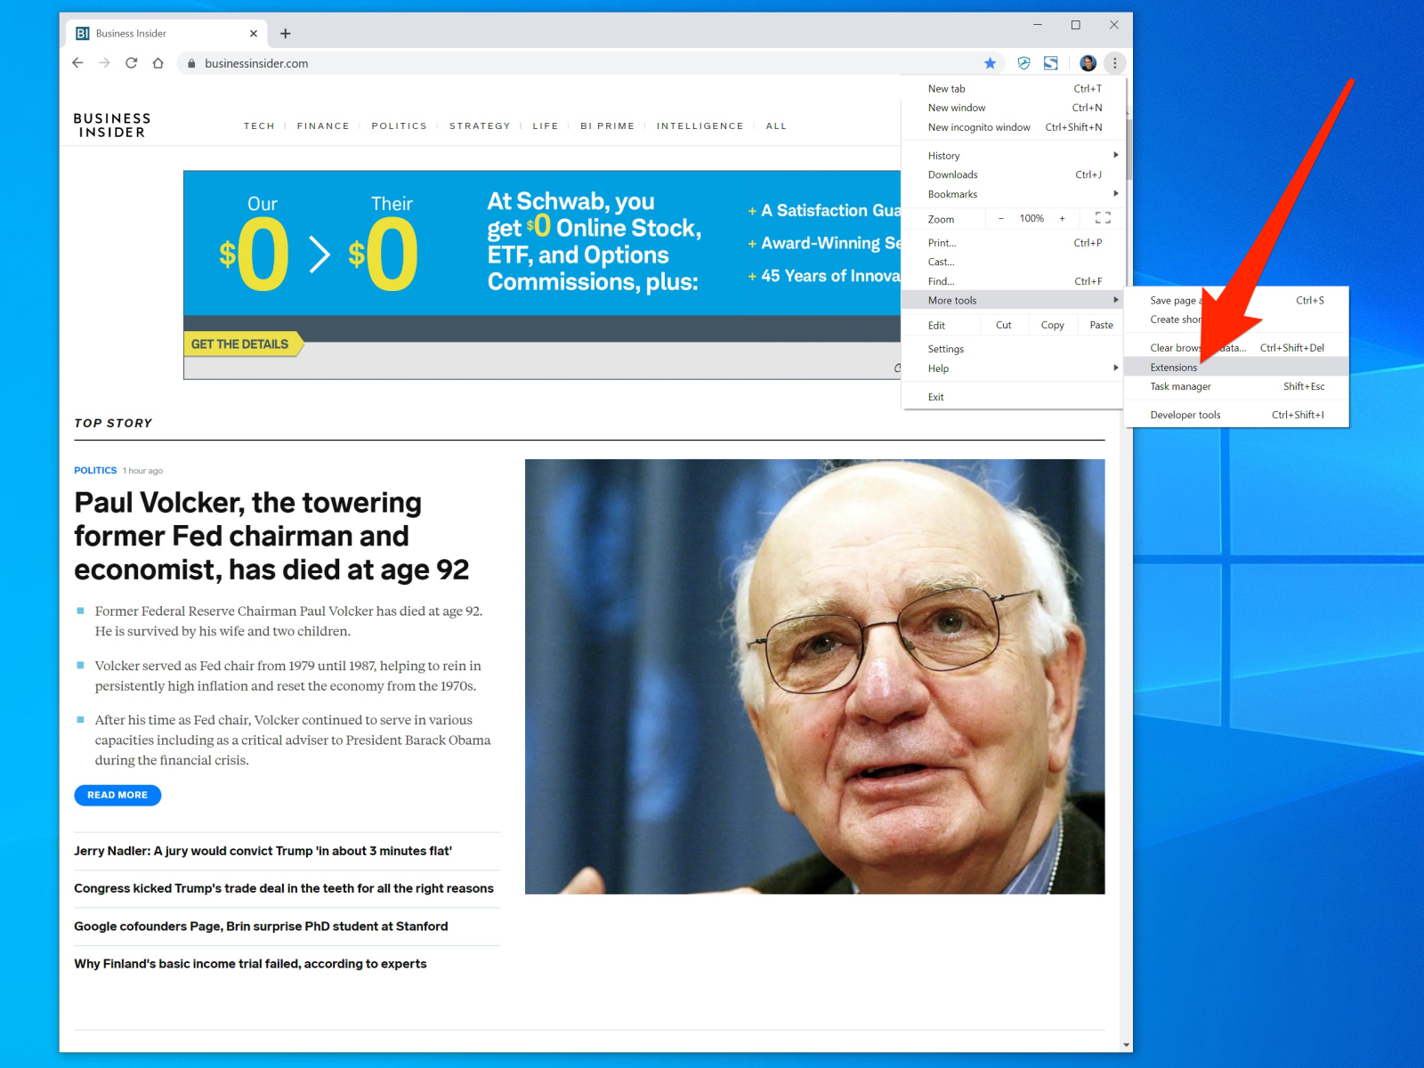Open Downloads from the menu
Viewport: 1424px width, 1068px height.
[x=1013, y=175]
